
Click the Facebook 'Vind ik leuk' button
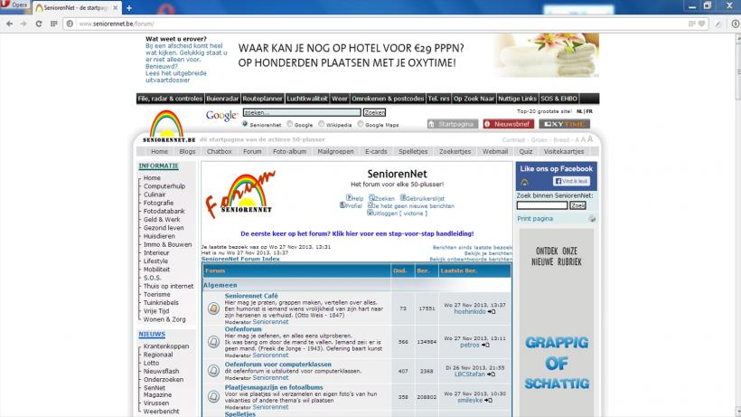pyautogui.click(x=569, y=181)
